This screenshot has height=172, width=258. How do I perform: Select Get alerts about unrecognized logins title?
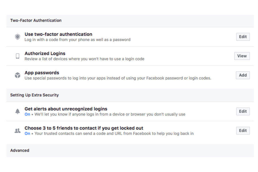coord(66,109)
